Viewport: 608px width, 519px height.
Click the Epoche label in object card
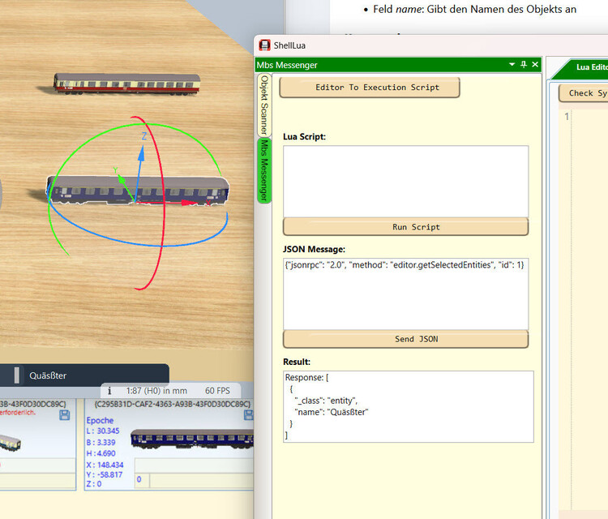point(100,421)
